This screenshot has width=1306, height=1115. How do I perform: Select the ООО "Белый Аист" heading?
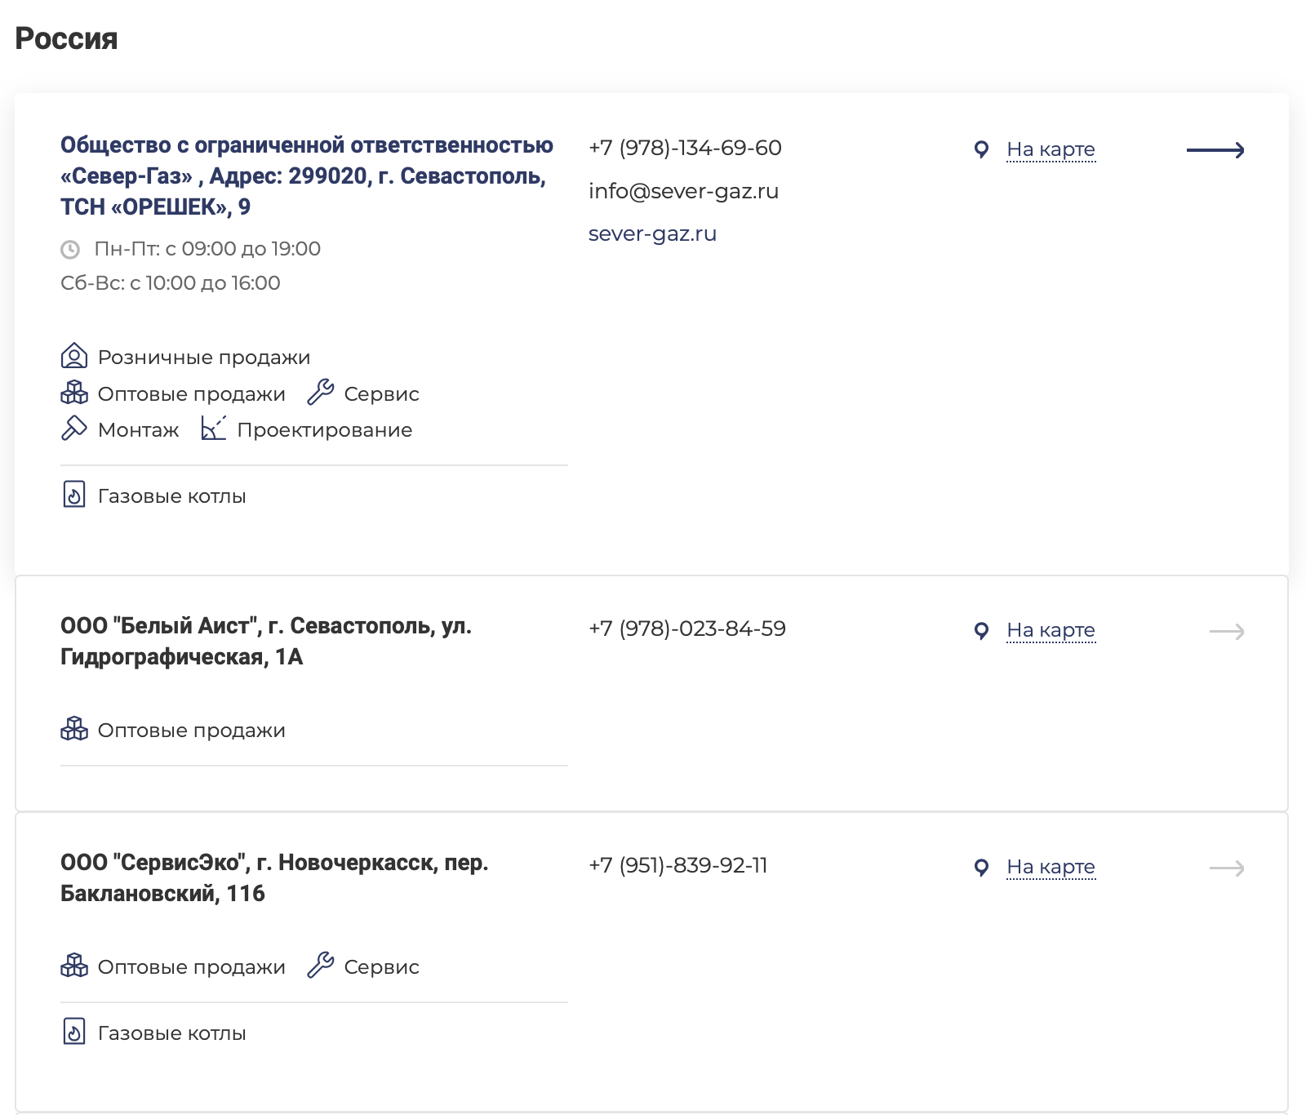pos(266,641)
